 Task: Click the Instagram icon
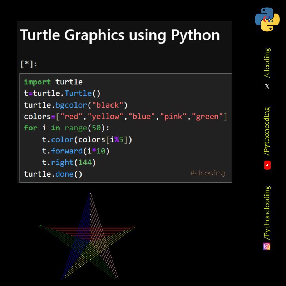267,246
